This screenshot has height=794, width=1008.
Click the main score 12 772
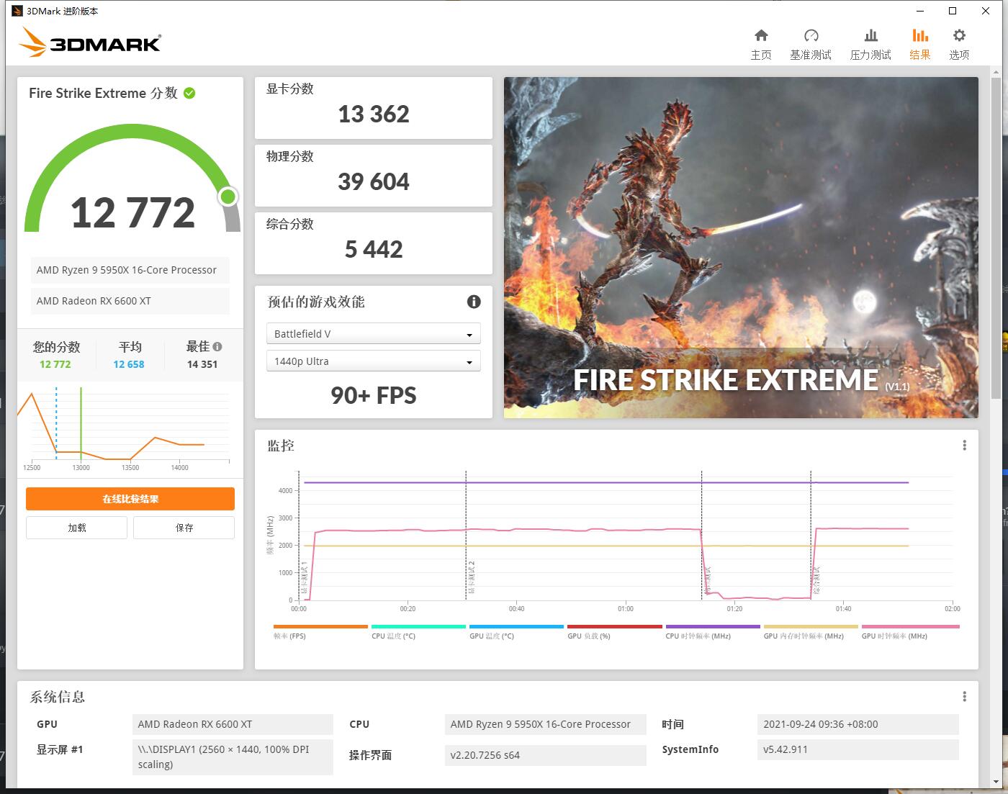click(132, 213)
